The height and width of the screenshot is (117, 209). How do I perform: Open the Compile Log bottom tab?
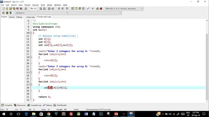click(34, 105)
